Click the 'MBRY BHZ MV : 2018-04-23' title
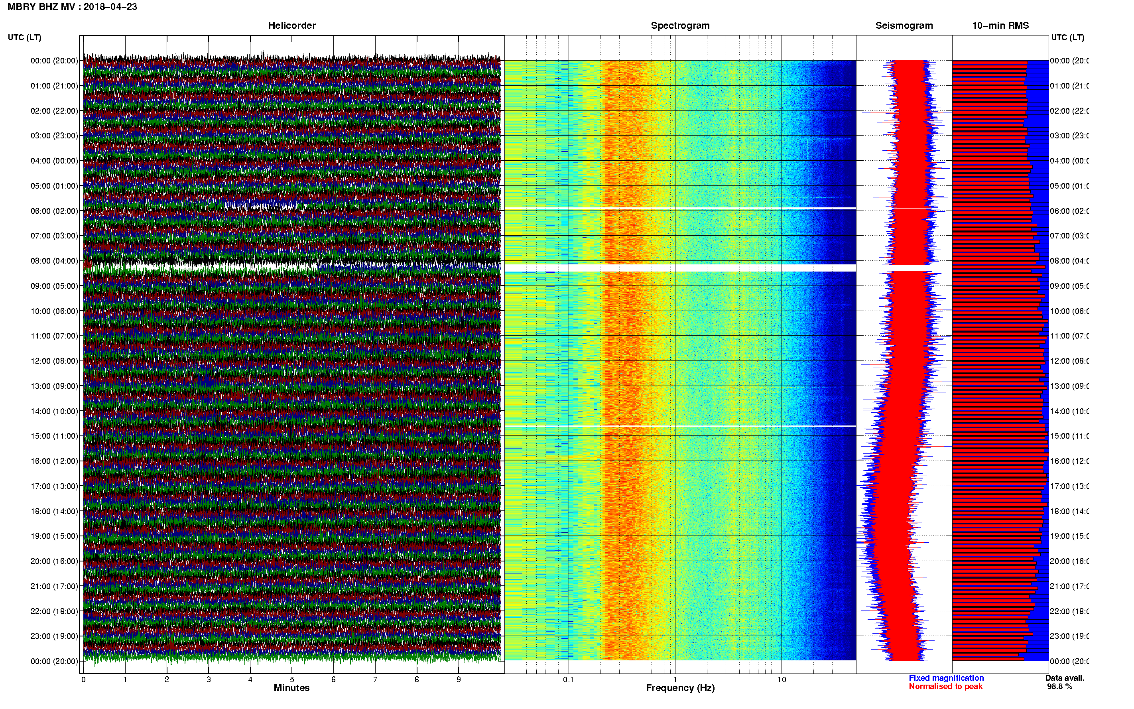The image size is (1134, 709). pyautogui.click(x=72, y=6)
